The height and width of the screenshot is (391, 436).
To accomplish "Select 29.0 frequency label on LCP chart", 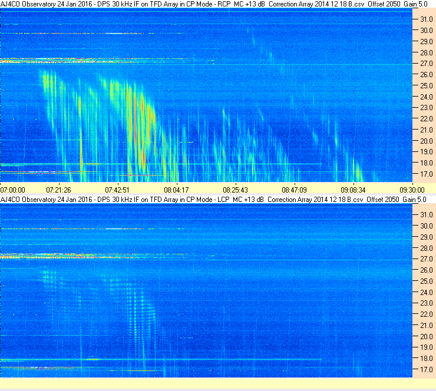I will point(427,237).
